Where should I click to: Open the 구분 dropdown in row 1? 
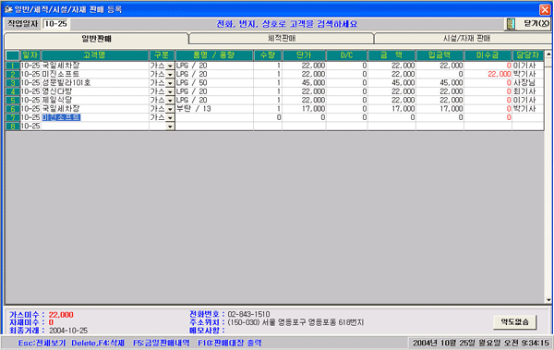[x=170, y=66]
